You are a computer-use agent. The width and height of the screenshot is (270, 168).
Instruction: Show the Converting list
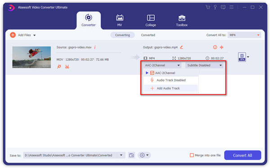(x=122, y=35)
